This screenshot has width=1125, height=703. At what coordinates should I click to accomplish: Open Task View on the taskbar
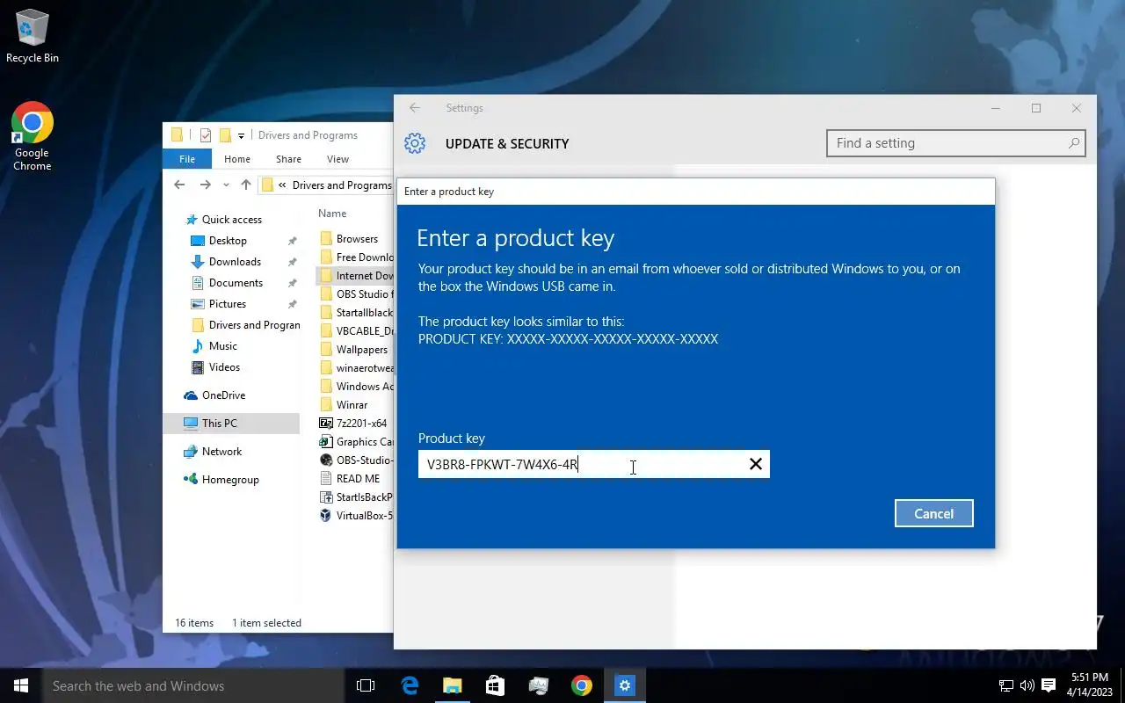tap(366, 685)
